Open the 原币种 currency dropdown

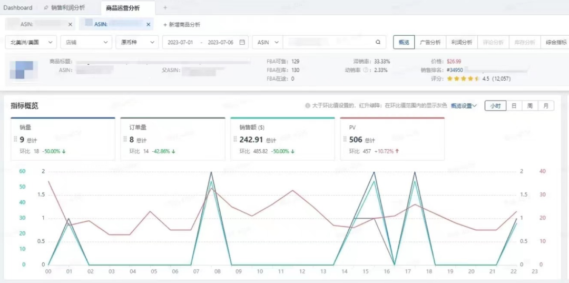pos(137,42)
